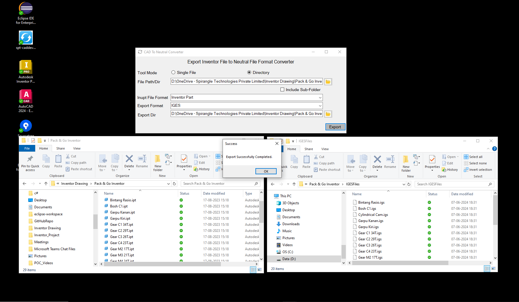Image resolution: width=519 pixels, height=302 pixels.
Task: Select the Directory tool mode
Action: pos(249,72)
